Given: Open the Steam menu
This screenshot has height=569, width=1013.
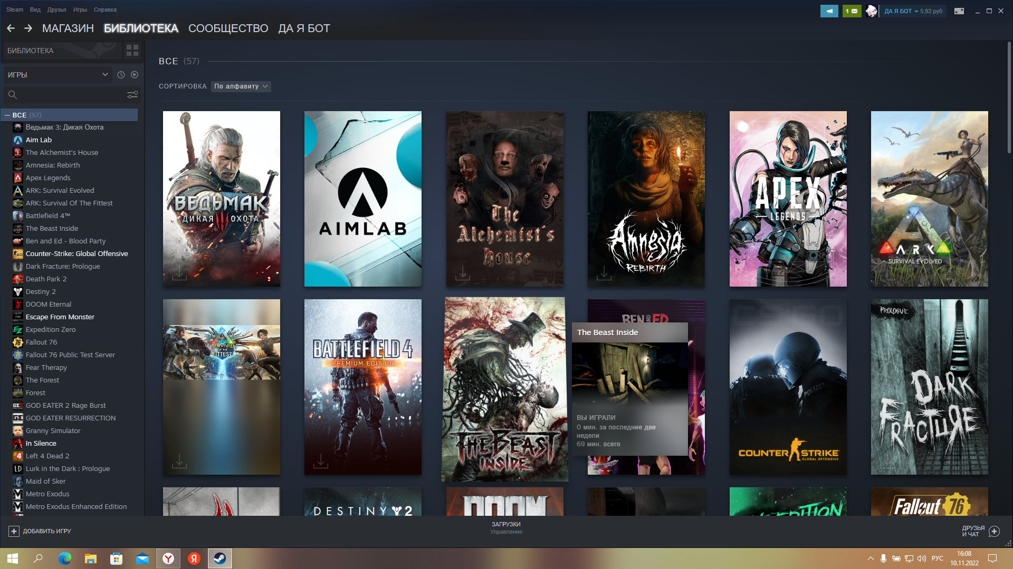Looking at the screenshot, I should (x=15, y=9).
